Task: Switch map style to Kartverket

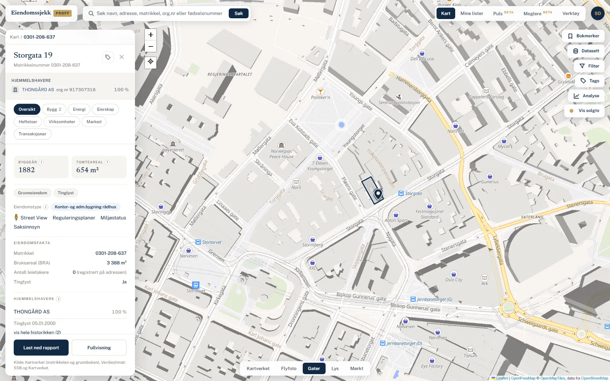Action: click(x=258, y=368)
